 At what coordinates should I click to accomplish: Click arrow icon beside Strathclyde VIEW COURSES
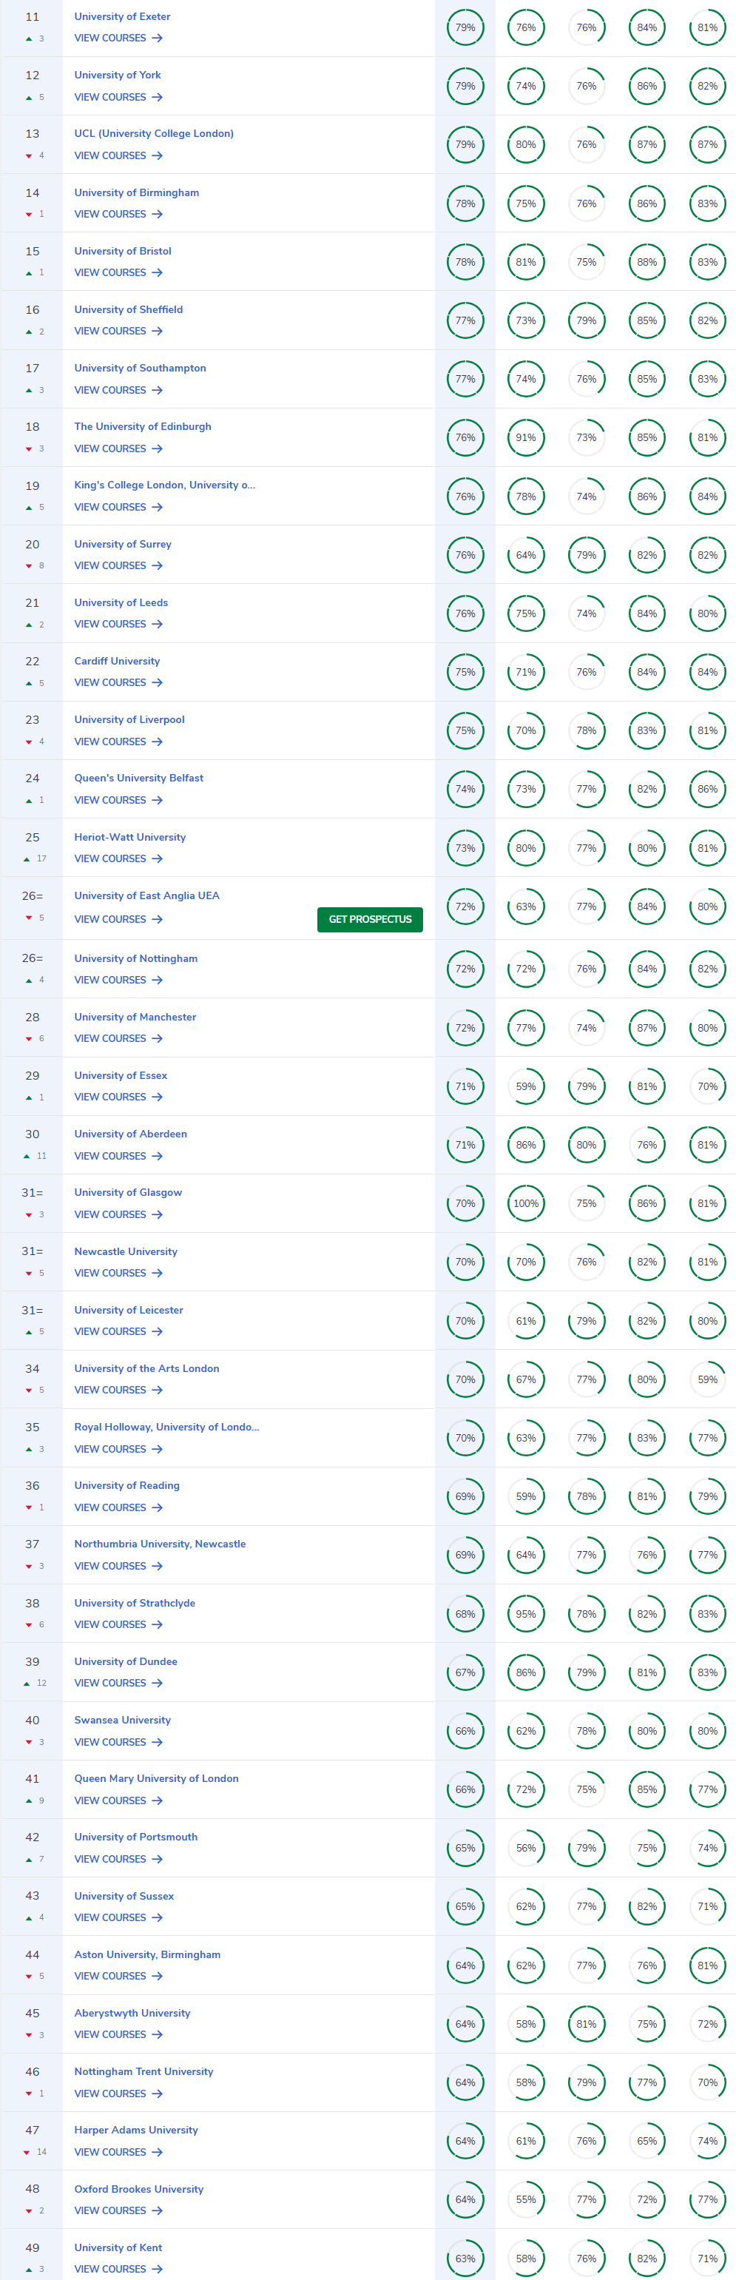(x=157, y=1624)
